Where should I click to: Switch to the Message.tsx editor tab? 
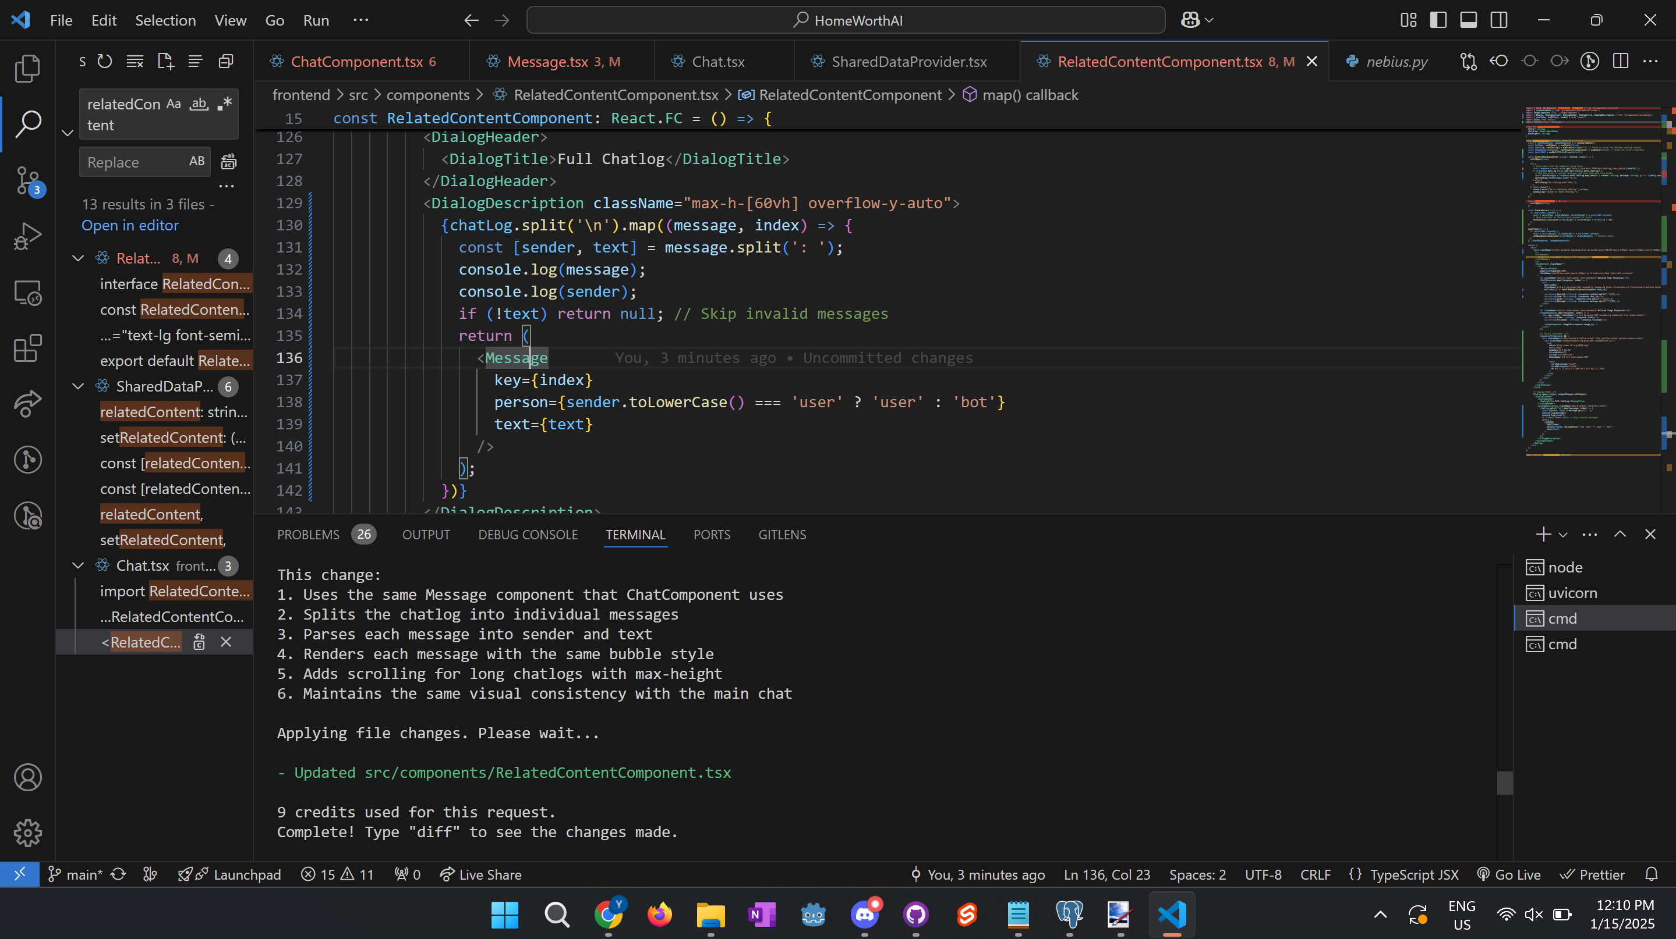click(x=547, y=61)
